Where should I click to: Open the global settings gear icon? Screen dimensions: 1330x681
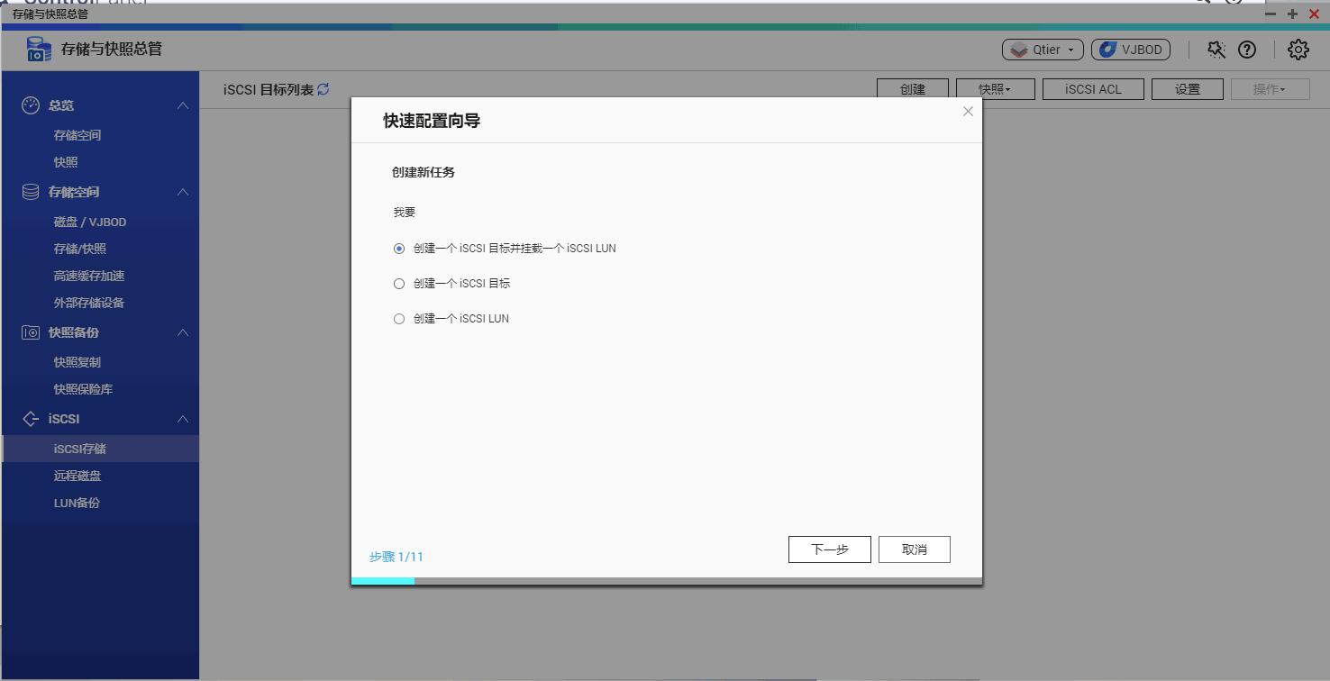[1298, 50]
